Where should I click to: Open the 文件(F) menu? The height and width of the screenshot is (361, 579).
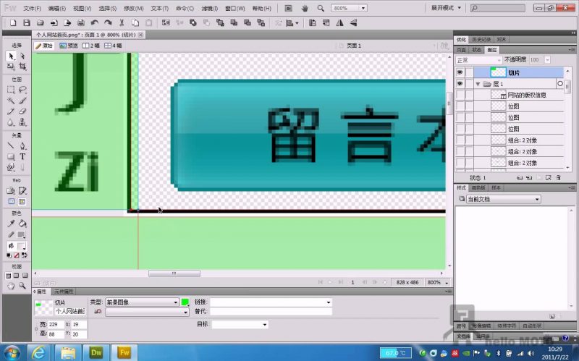32,8
